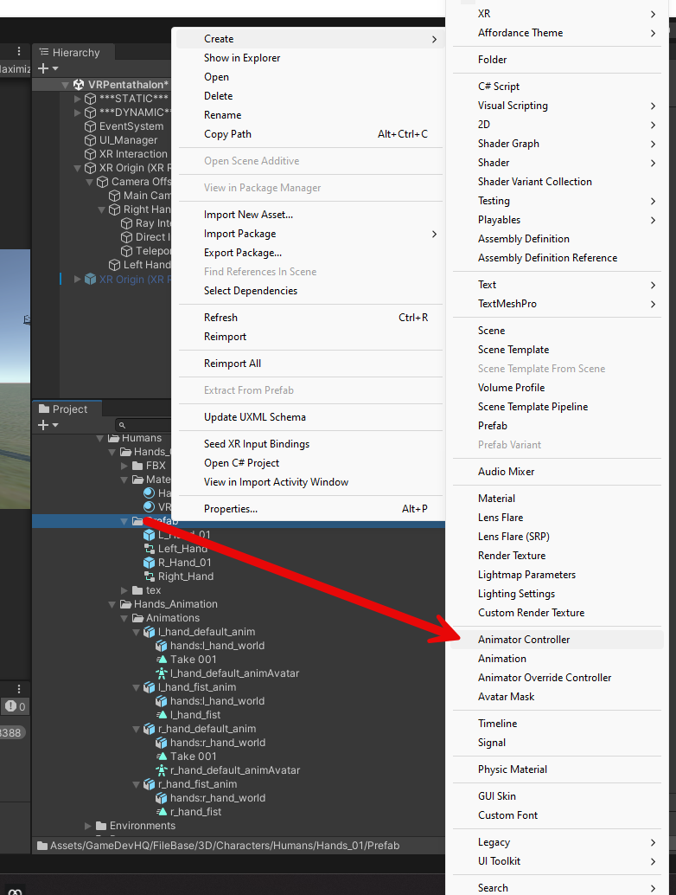Expand the ***STATIC*** object
Viewport: 676px width, 895px height.
78,99
